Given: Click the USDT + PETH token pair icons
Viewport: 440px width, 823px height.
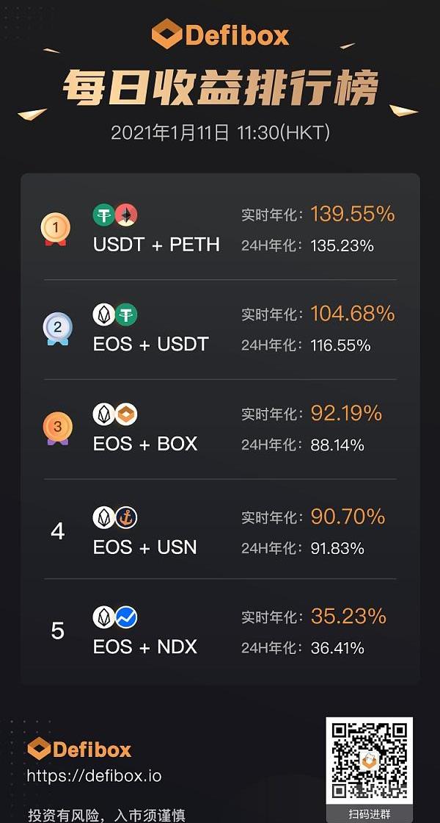Looking at the screenshot, I should (115, 215).
